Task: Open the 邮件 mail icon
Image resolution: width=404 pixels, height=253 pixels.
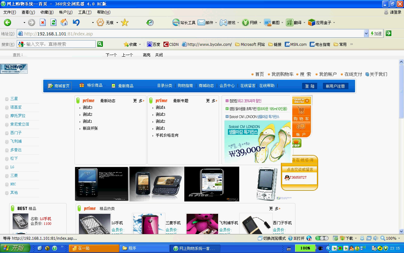Action: pos(205,22)
